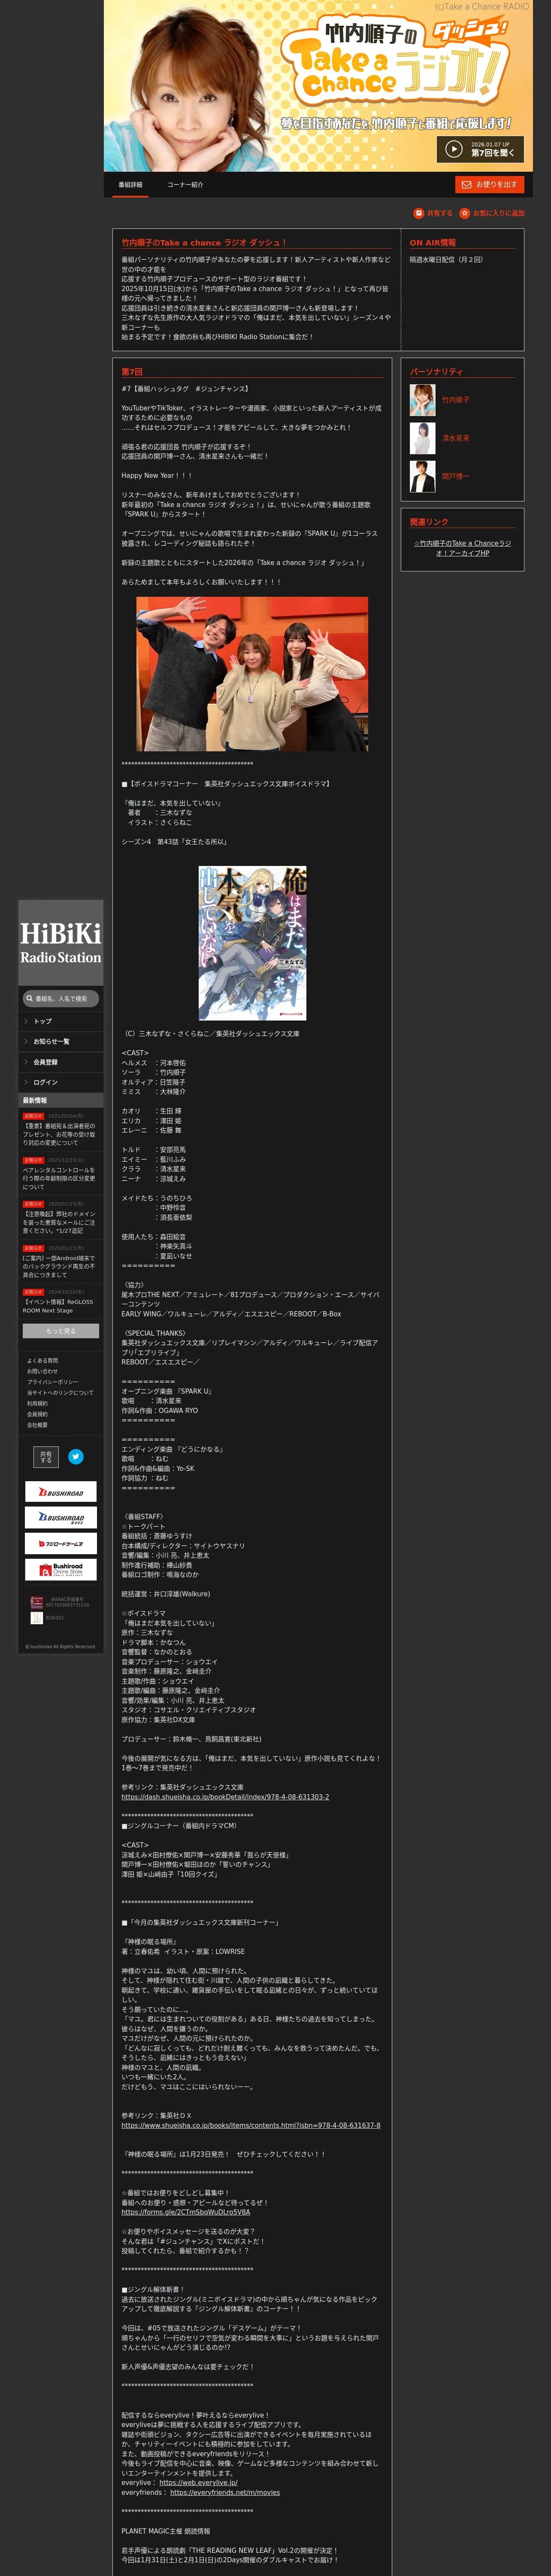Switch to the 番組詳細 tab
The height and width of the screenshot is (2576, 551).
[x=130, y=185]
